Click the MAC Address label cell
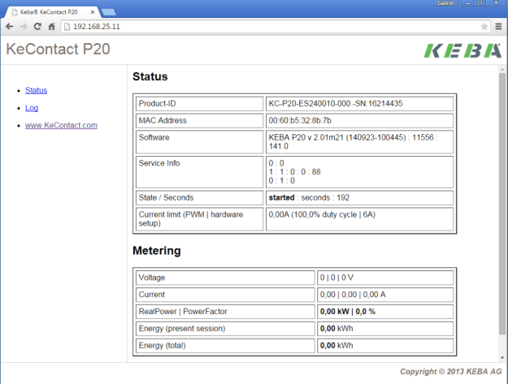This screenshot has height=384, width=508. coord(200,120)
